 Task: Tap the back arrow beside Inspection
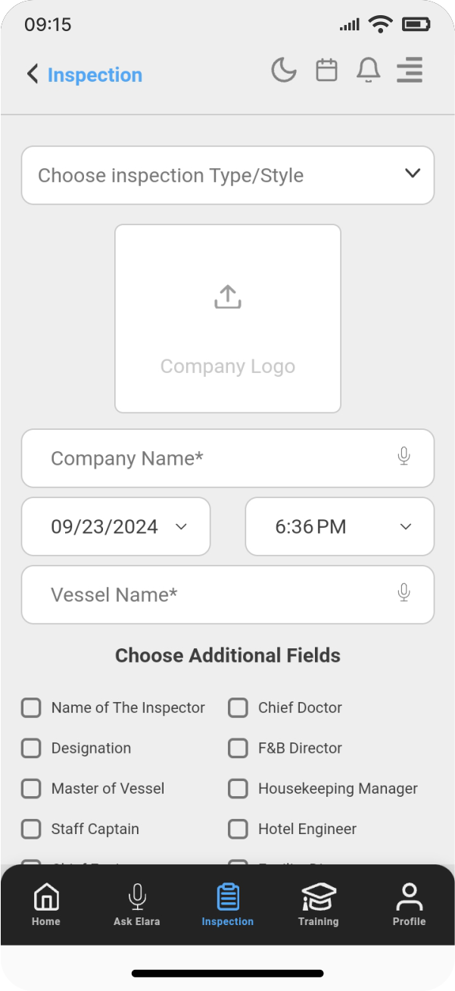tap(33, 74)
